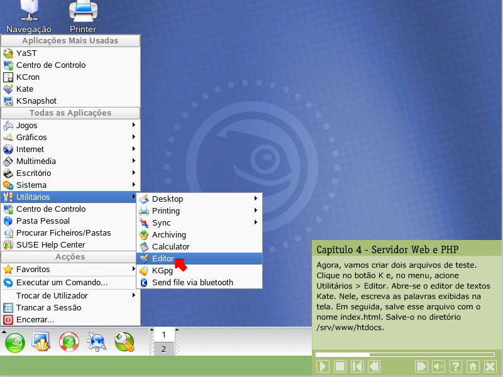Toggle the tutorial mute sound button

point(439,366)
